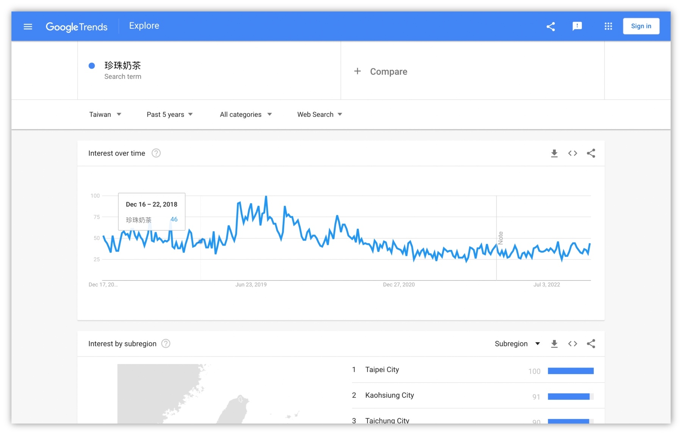
Task: Click the Sign in button
Action: click(x=641, y=26)
